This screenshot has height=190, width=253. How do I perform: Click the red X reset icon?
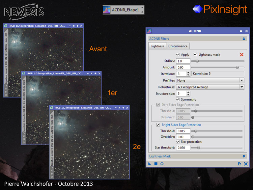[242, 55]
